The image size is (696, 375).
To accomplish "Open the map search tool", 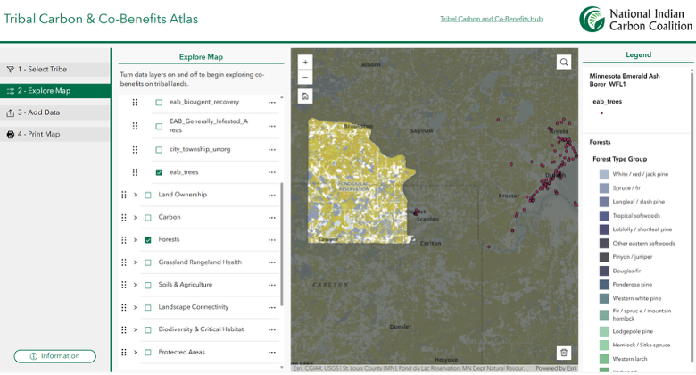I will tap(564, 62).
